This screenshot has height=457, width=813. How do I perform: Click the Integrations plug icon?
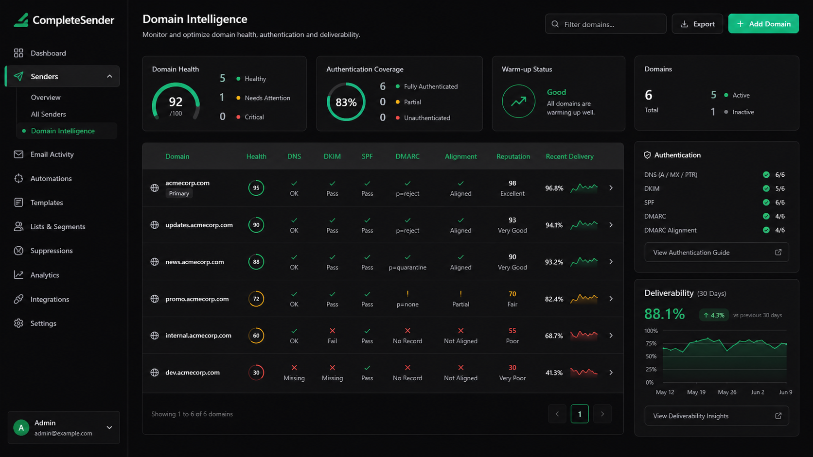click(x=18, y=299)
